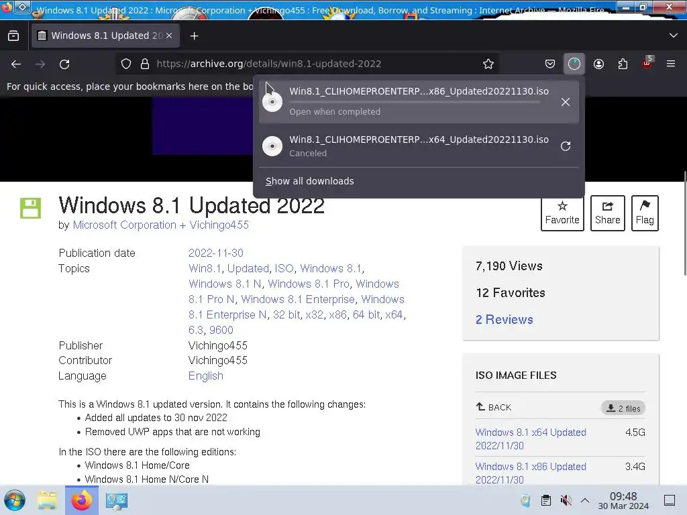
Task: Open the Firefox View button
Action: [13, 36]
